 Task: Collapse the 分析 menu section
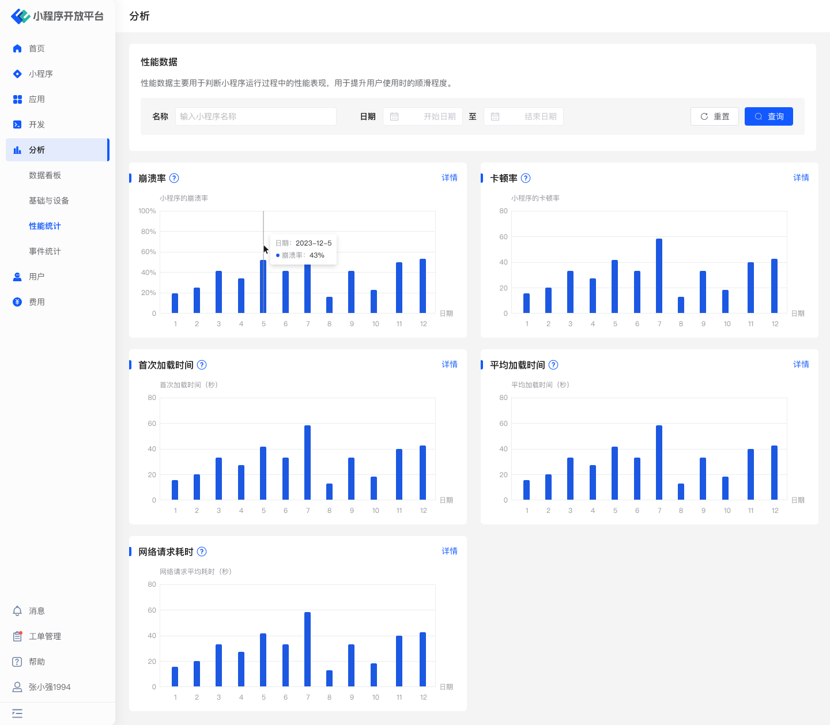point(56,150)
